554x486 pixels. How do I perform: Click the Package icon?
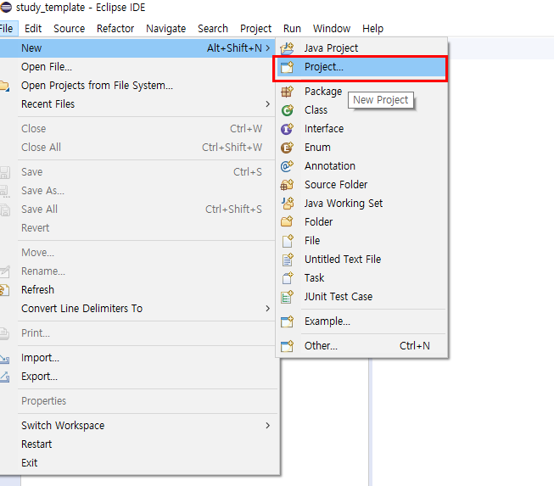[287, 92]
